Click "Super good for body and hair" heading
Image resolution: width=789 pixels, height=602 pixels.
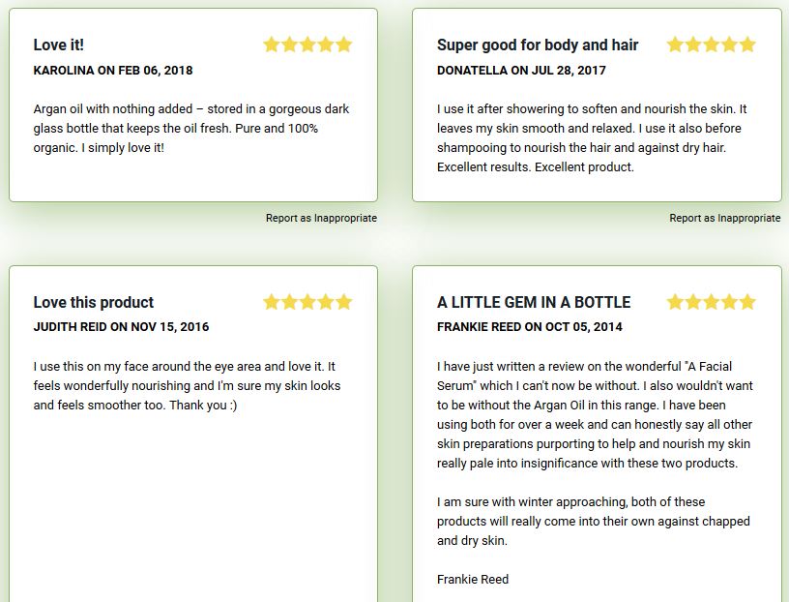(x=538, y=45)
